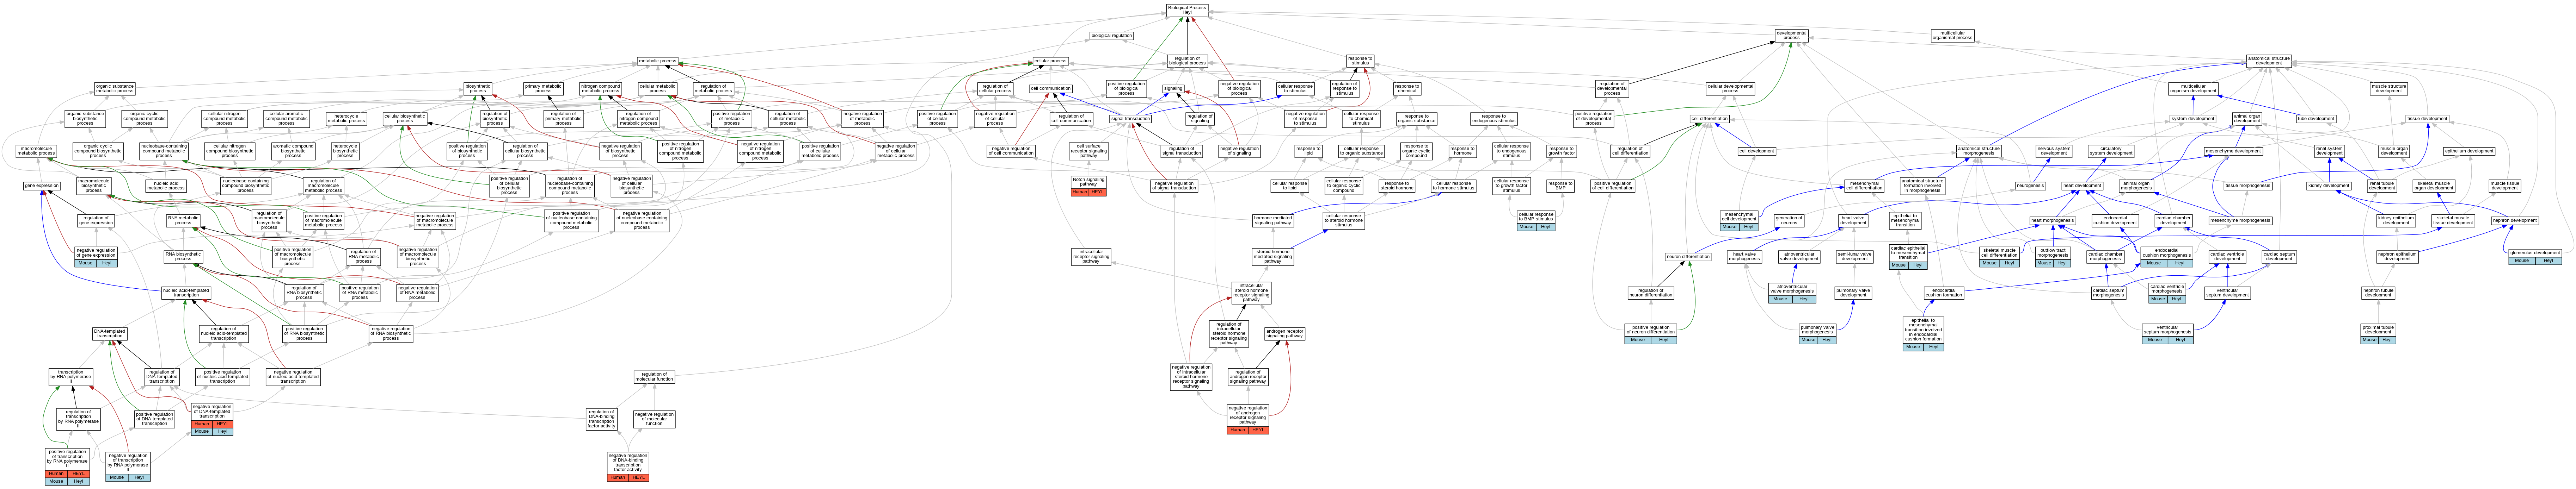The image size is (2576, 489).
Task: Select 'hormone-mediated signaling pathway' node
Action: tap(1273, 220)
